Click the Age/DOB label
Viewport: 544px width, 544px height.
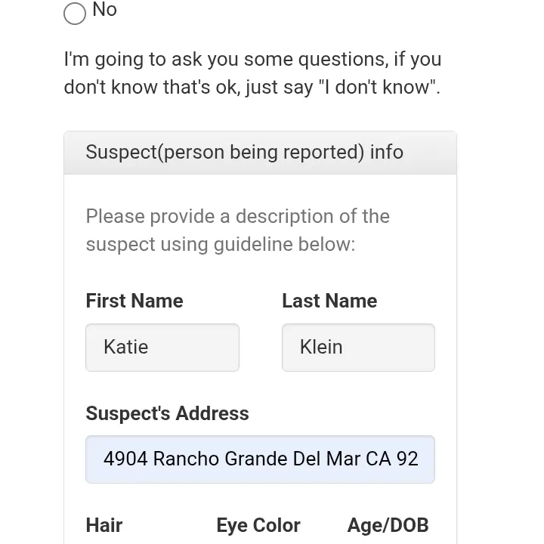coord(388,525)
